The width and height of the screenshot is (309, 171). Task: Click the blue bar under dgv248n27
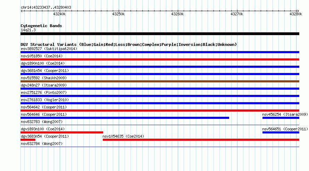tap(160, 89)
